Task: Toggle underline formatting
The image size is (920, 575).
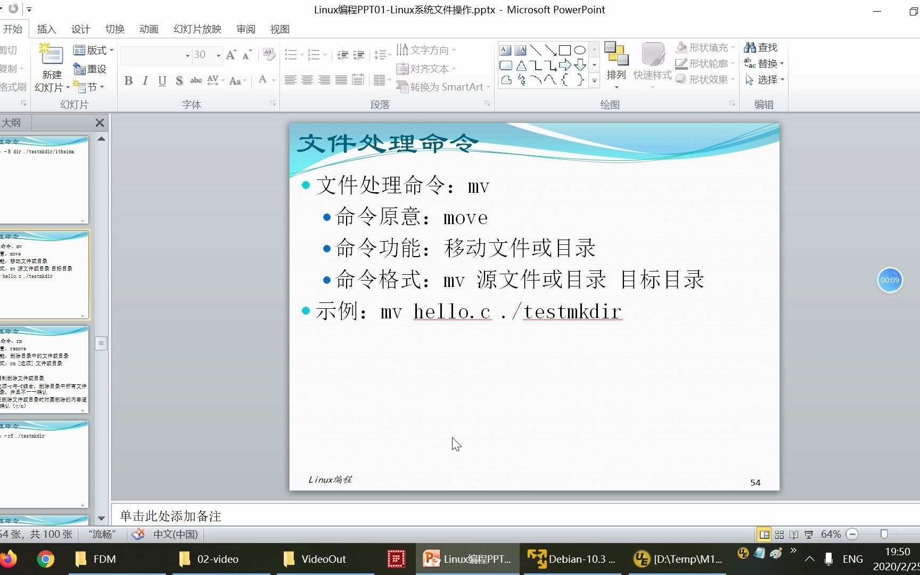Action: click(x=161, y=80)
